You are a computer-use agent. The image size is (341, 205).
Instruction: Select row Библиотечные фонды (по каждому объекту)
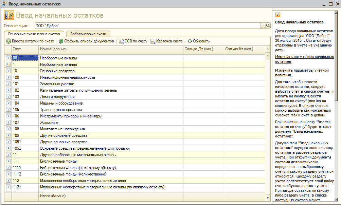point(134,168)
